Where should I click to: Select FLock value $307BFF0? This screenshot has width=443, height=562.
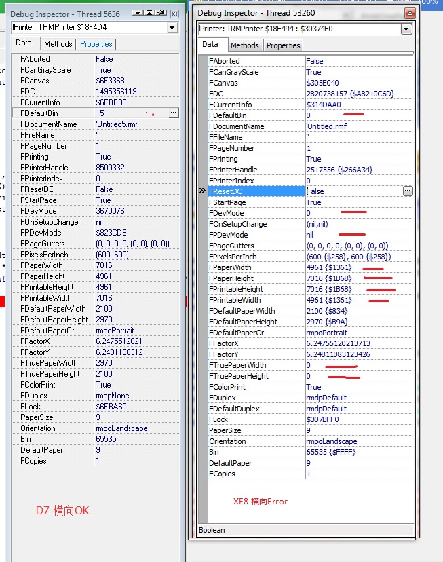click(322, 419)
